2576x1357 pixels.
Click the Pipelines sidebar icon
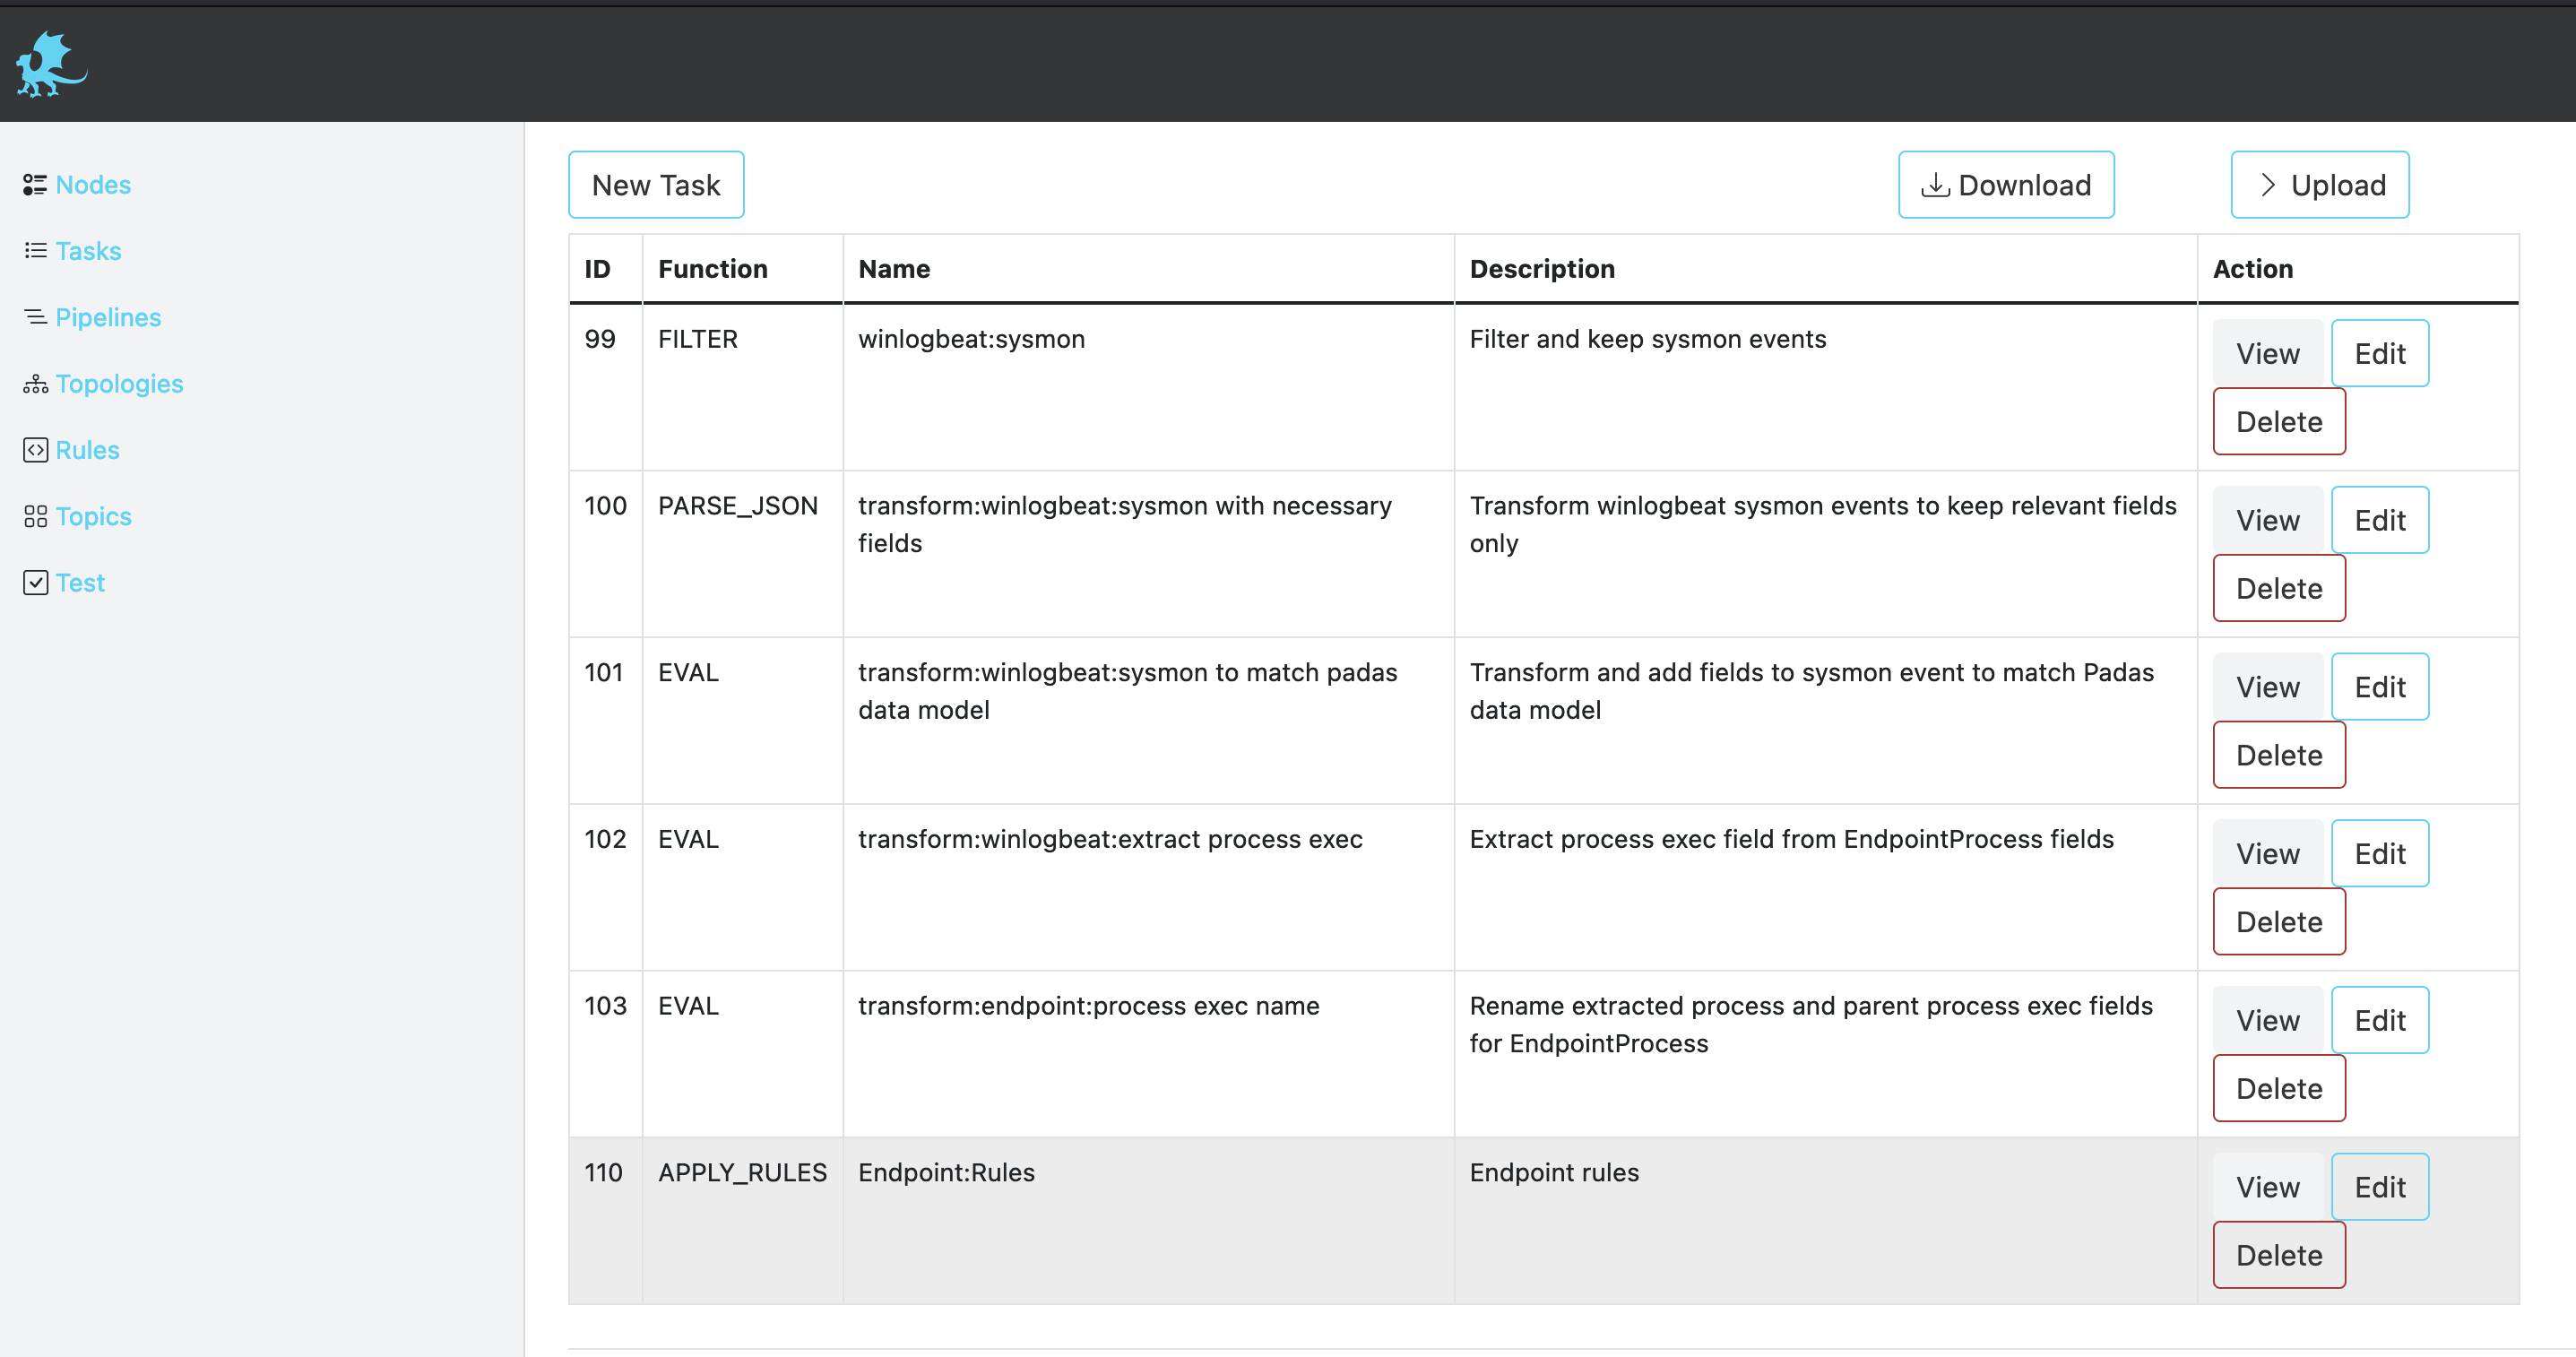click(35, 317)
